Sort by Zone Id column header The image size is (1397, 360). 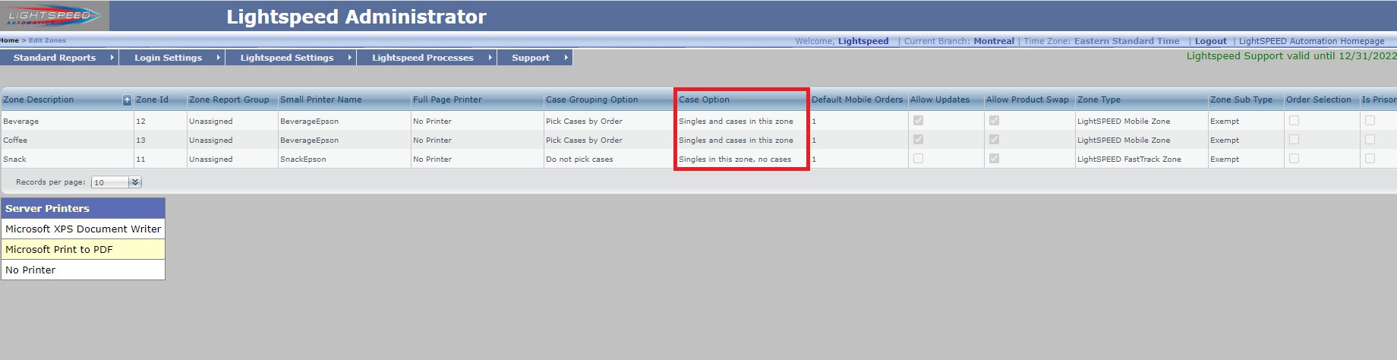152,99
